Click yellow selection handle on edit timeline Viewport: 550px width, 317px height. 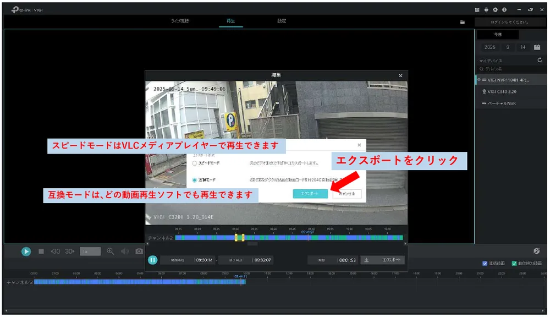click(239, 238)
